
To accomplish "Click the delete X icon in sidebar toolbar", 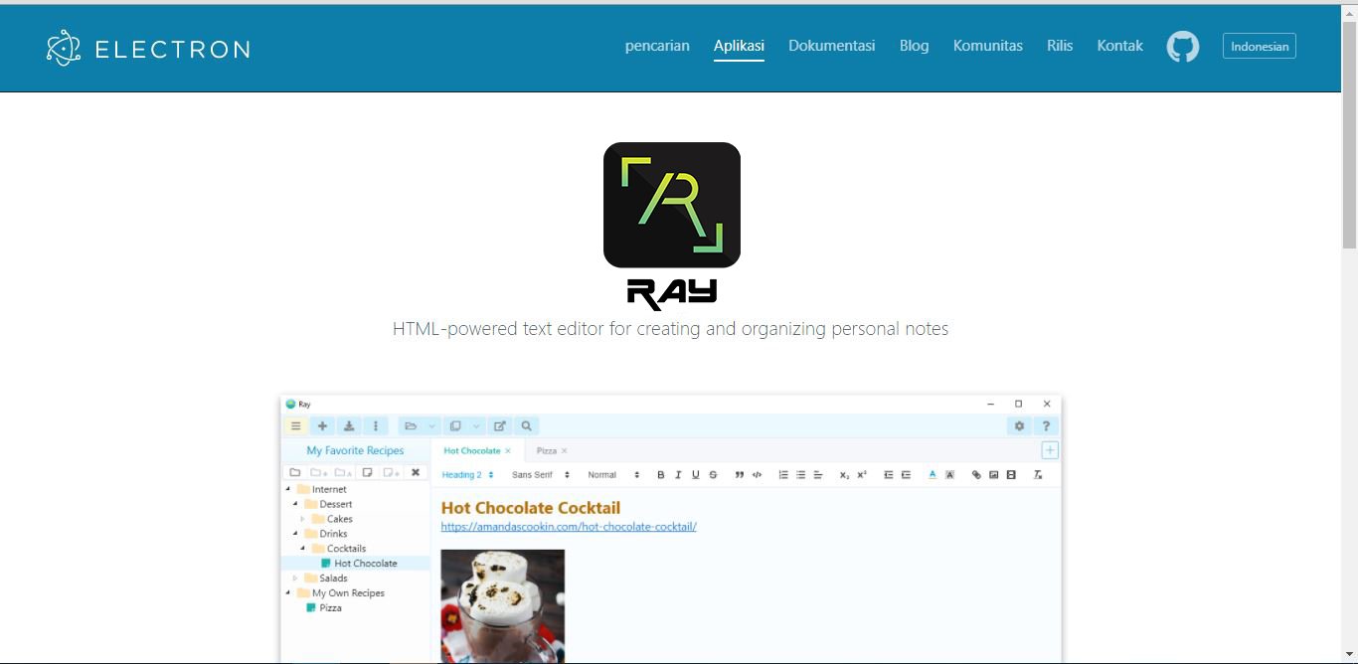I will pyautogui.click(x=416, y=472).
